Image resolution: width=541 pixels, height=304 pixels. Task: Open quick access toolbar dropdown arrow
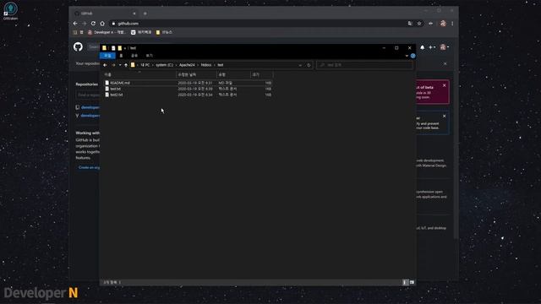124,48
